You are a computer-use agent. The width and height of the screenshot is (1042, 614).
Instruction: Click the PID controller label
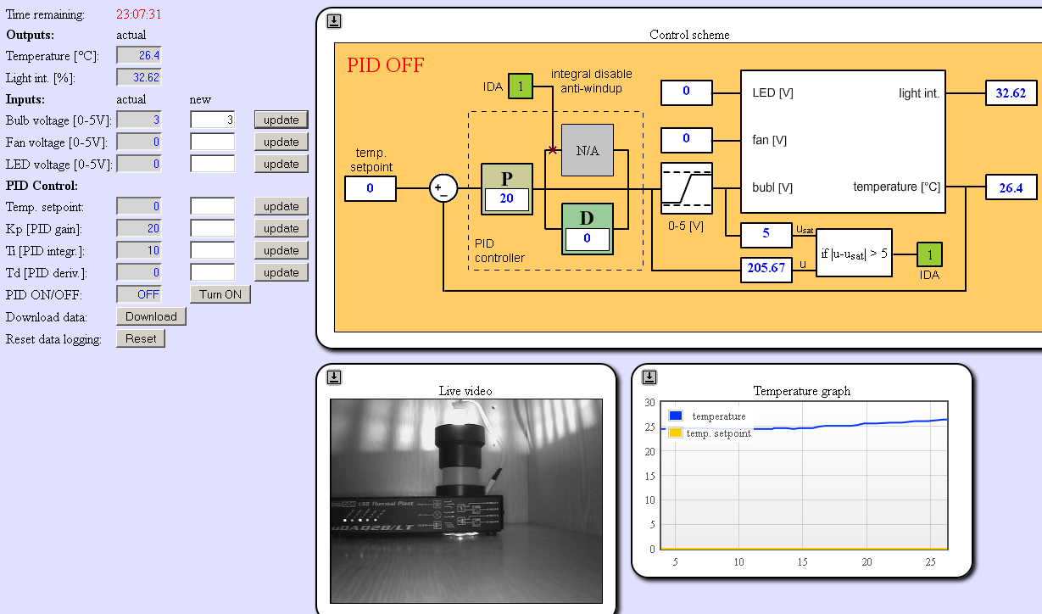(x=499, y=251)
